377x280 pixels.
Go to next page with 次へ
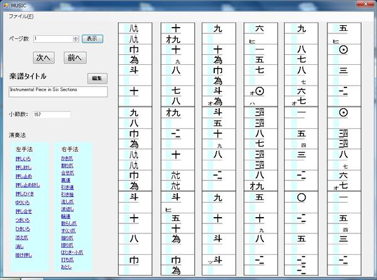coord(43,57)
